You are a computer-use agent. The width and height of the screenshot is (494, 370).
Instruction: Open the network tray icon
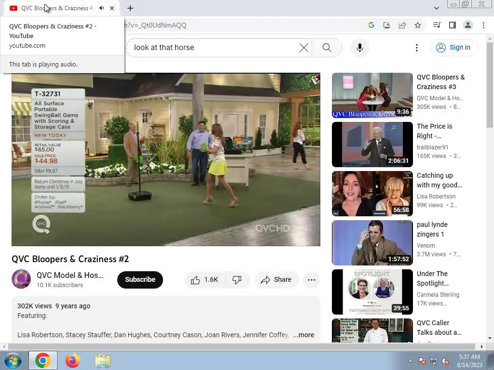[434, 361]
